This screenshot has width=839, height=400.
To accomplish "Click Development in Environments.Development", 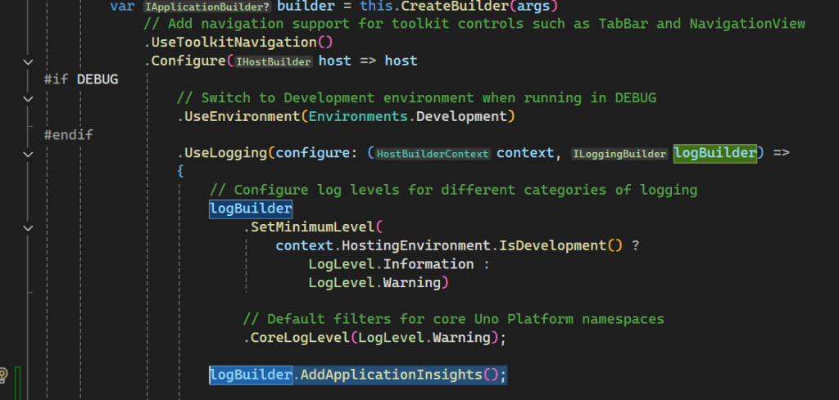I will [x=461, y=116].
